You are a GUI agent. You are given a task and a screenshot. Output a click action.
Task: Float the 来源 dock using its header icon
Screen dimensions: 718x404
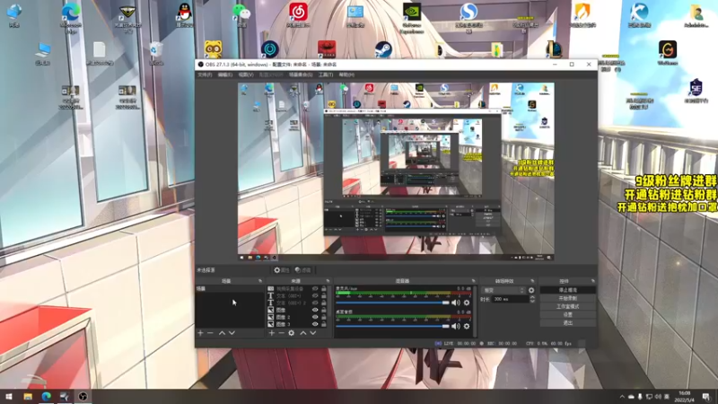click(328, 281)
